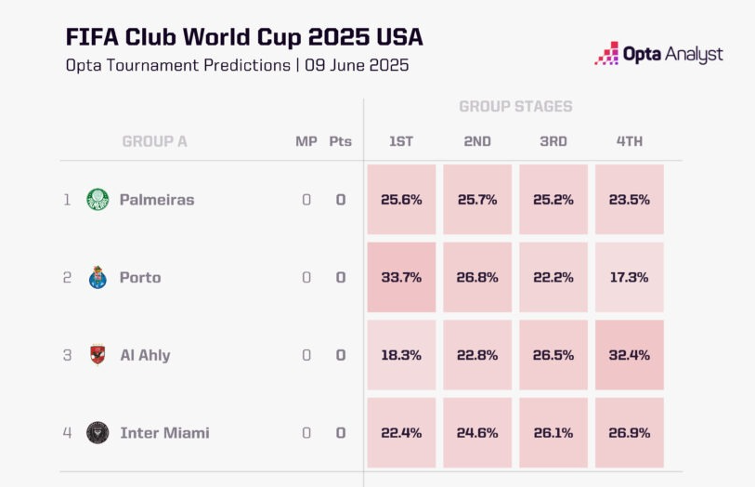Screen dimensions: 755x487
Task: Click Palmeiras' 25.6% first-place cell
Action: pos(401,199)
